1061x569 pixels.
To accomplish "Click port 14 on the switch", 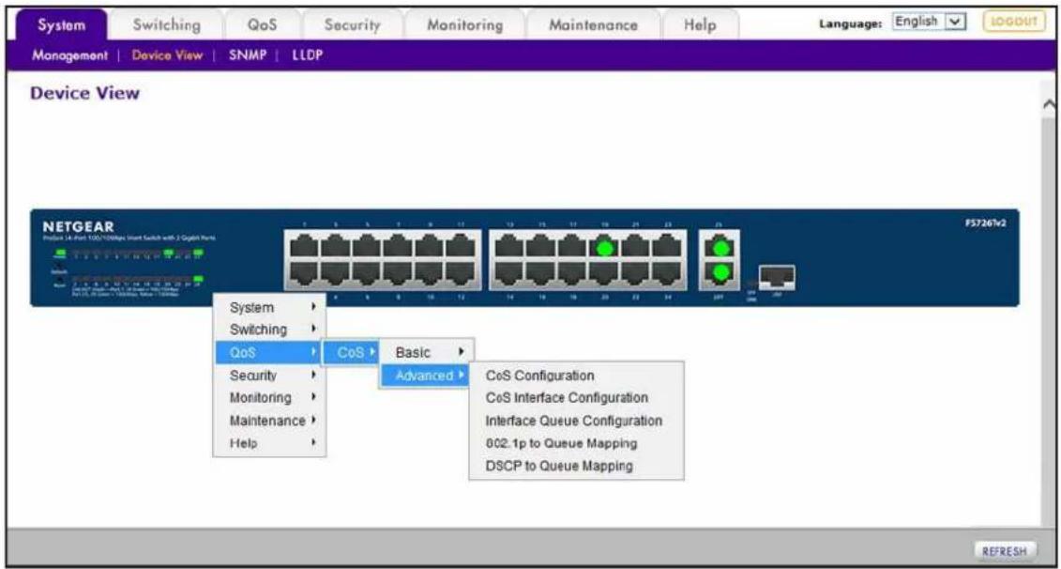I will coord(509,273).
